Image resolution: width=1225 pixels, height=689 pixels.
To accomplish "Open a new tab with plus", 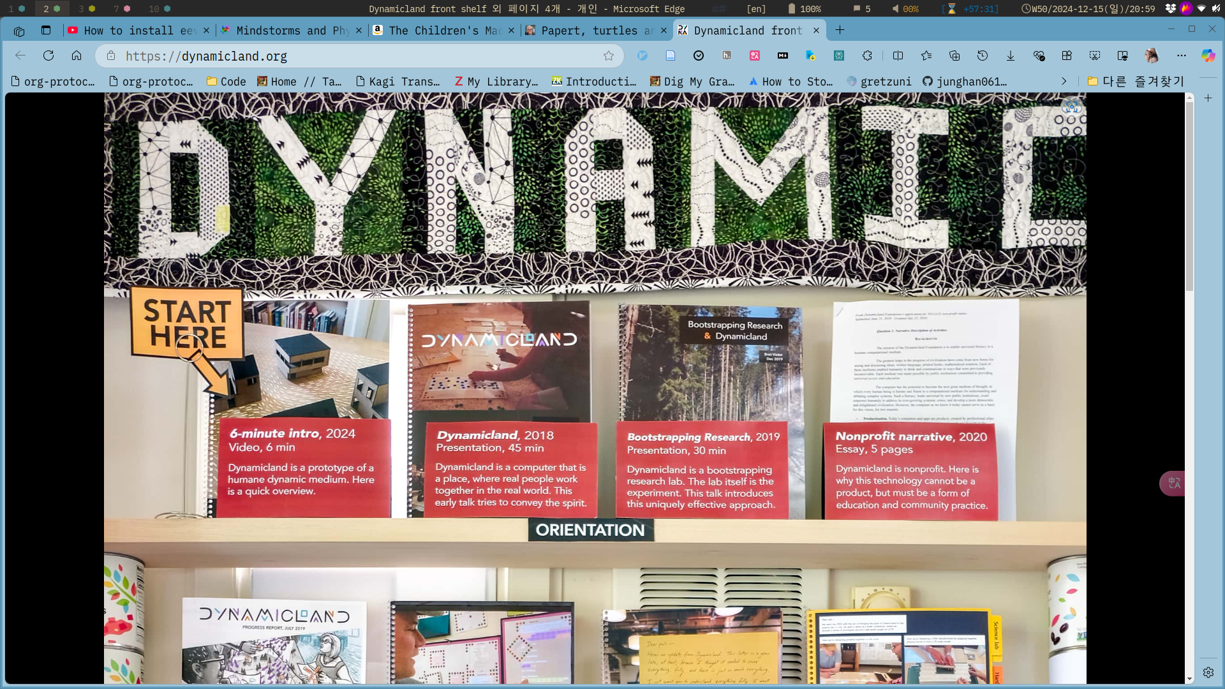I will [x=840, y=30].
